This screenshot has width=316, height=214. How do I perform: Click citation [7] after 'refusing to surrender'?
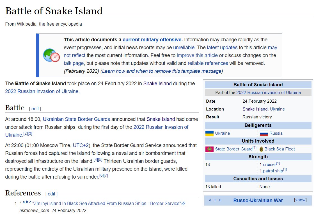(106, 175)
